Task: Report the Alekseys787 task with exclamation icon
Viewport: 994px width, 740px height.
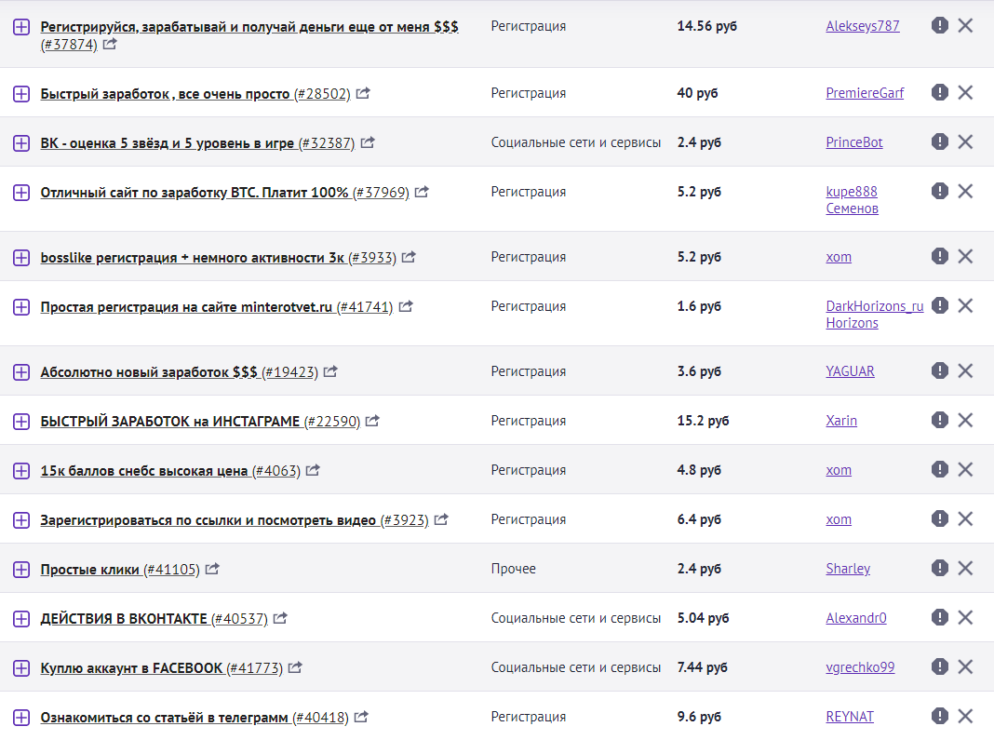Action: coord(939,25)
